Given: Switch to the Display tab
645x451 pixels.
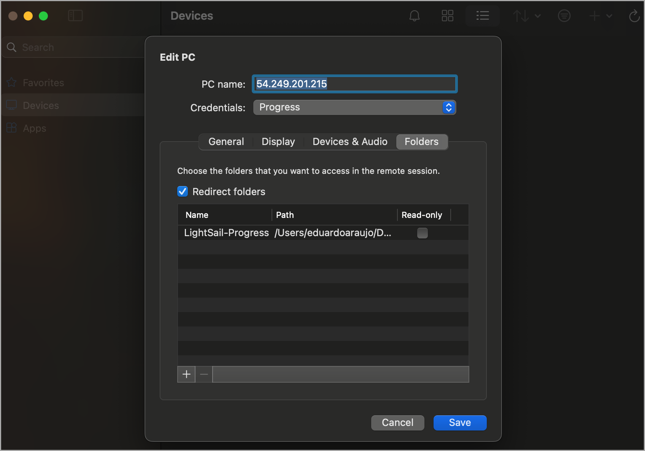Looking at the screenshot, I should coord(278,142).
